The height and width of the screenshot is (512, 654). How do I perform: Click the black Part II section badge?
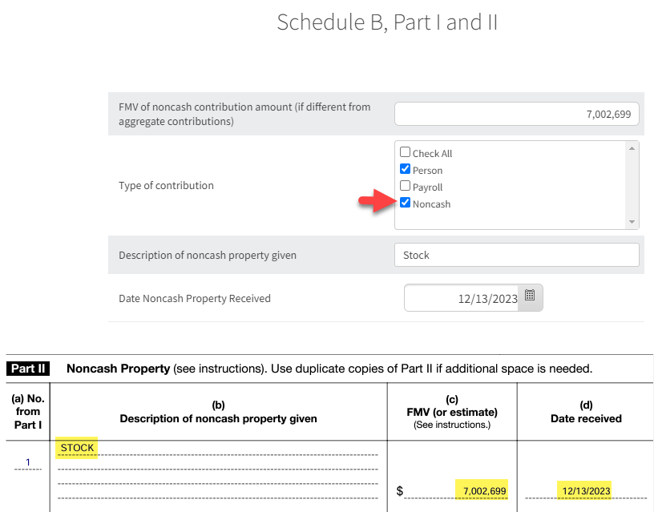tap(28, 369)
